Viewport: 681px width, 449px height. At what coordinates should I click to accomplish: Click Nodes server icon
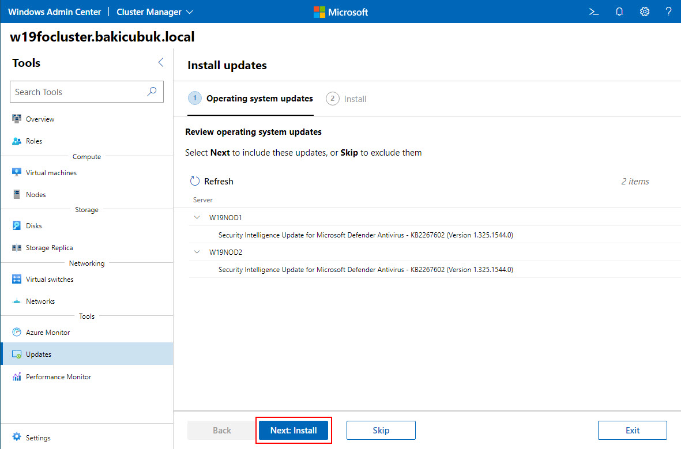(17, 194)
